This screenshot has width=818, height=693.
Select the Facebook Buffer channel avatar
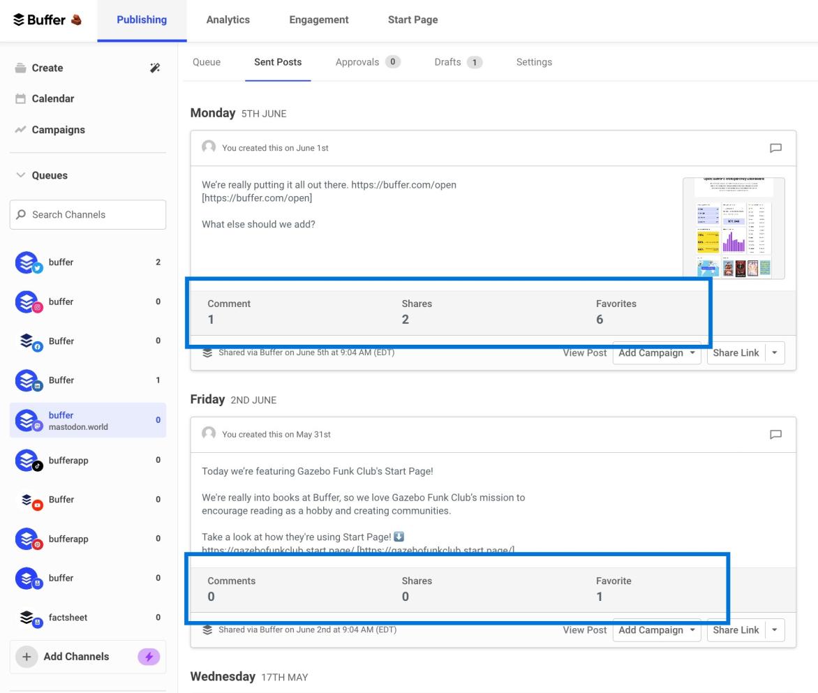28,341
